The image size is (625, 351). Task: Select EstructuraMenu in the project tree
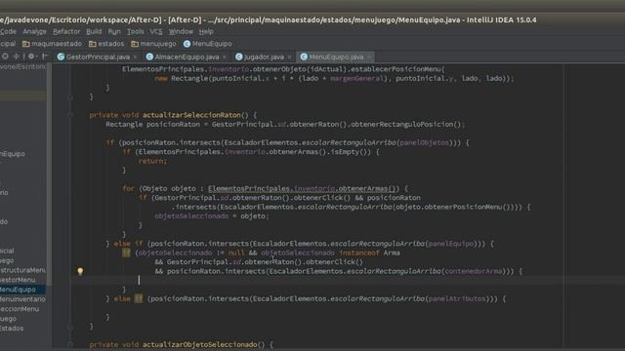click(x=22, y=270)
